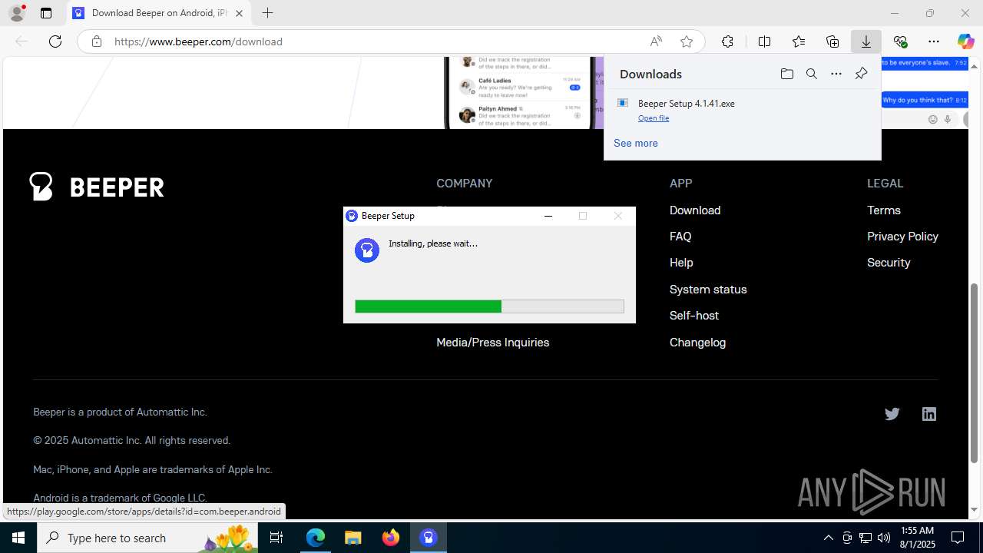Click Open file link under download
The width and height of the screenshot is (983, 553).
coord(654,118)
